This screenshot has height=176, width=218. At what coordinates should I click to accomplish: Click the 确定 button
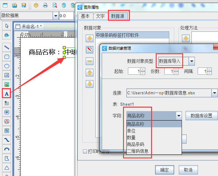click(165, 170)
